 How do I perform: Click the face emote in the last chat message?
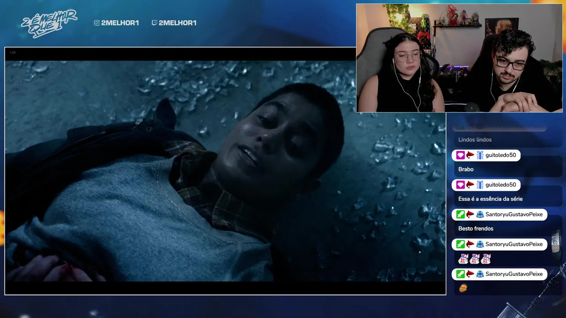tap(463, 288)
